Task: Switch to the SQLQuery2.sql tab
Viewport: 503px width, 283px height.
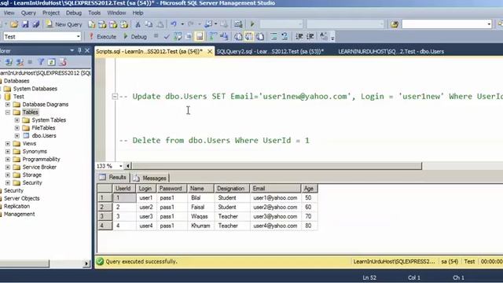Action: pyautogui.click(x=270, y=51)
